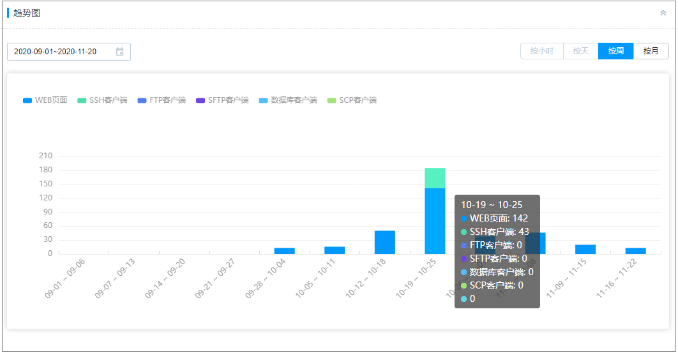Click the date range input 2020-09-01~2020-11-20
The image size is (678, 353).
point(69,52)
